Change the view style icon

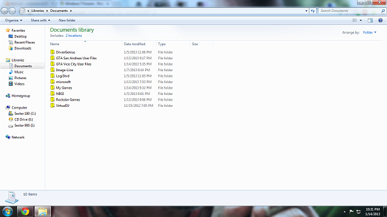pos(355,20)
